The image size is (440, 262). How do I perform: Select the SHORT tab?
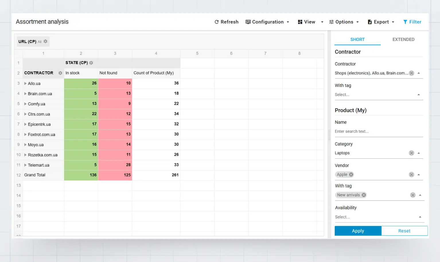click(357, 40)
